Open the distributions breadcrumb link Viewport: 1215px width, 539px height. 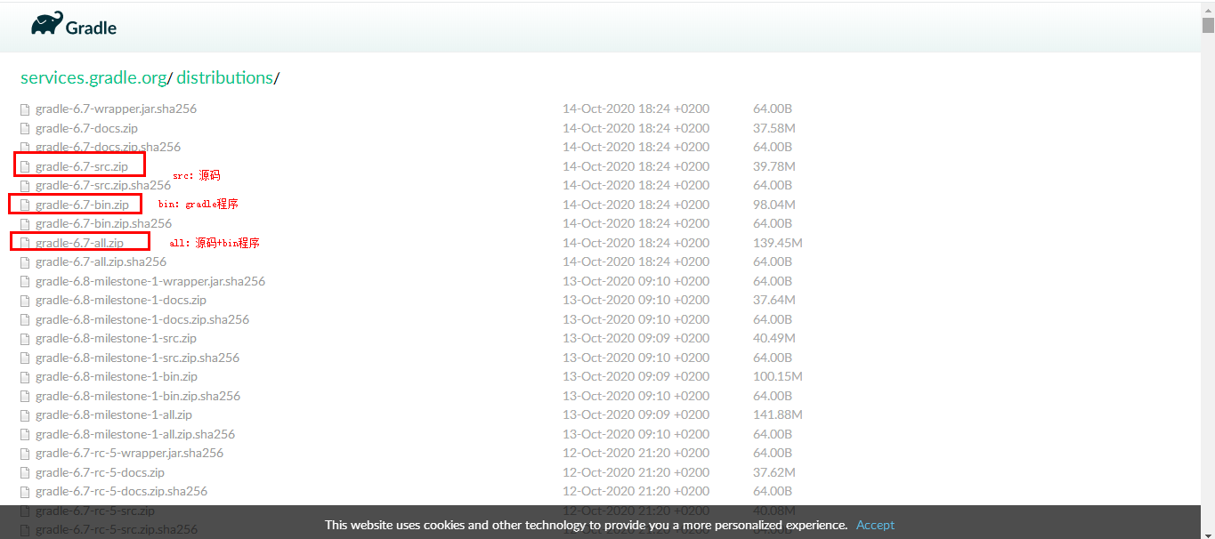pos(224,77)
